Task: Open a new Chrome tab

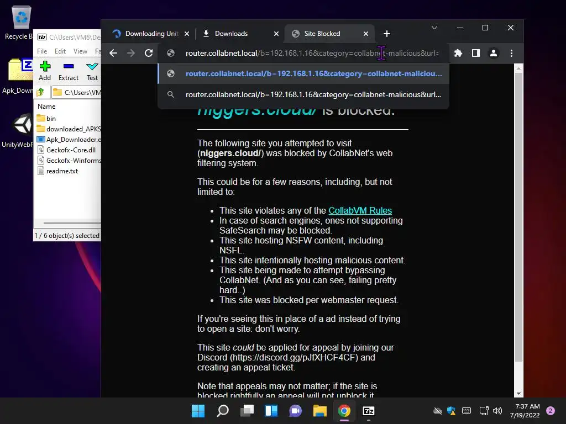Action: point(386,34)
